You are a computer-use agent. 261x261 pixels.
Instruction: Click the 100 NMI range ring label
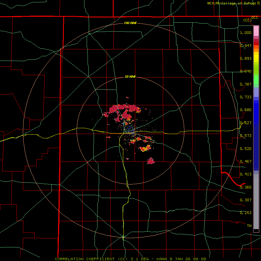pyautogui.click(x=130, y=23)
